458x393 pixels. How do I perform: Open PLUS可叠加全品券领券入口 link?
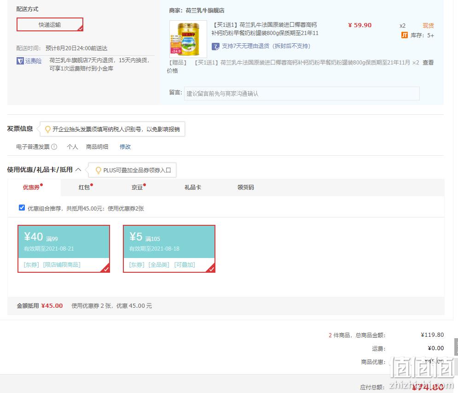click(137, 170)
